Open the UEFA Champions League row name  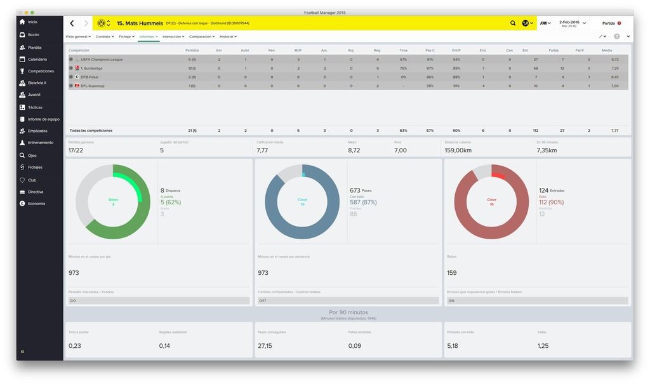pos(102,59)
